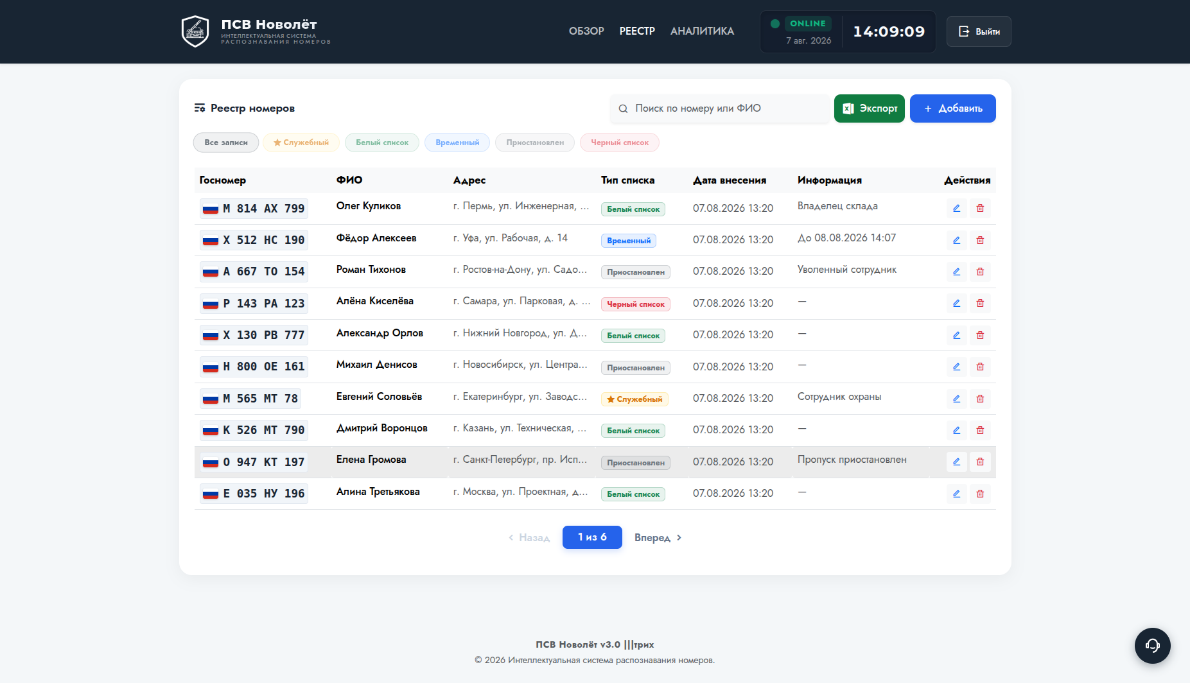Delete Елена Громова's record
Viewport: 1190px width, 683px height.
[980, 462]
